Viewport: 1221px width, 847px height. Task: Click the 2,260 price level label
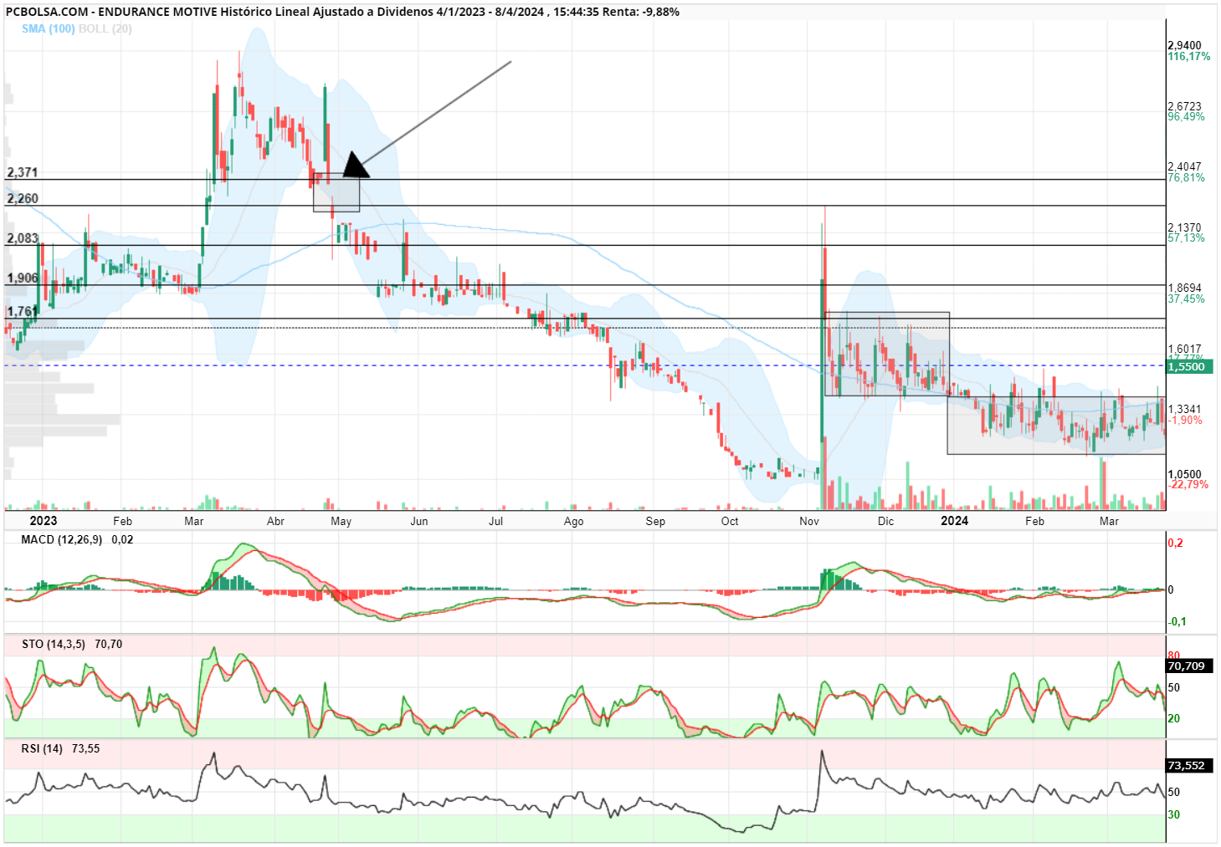pos(23,198)
